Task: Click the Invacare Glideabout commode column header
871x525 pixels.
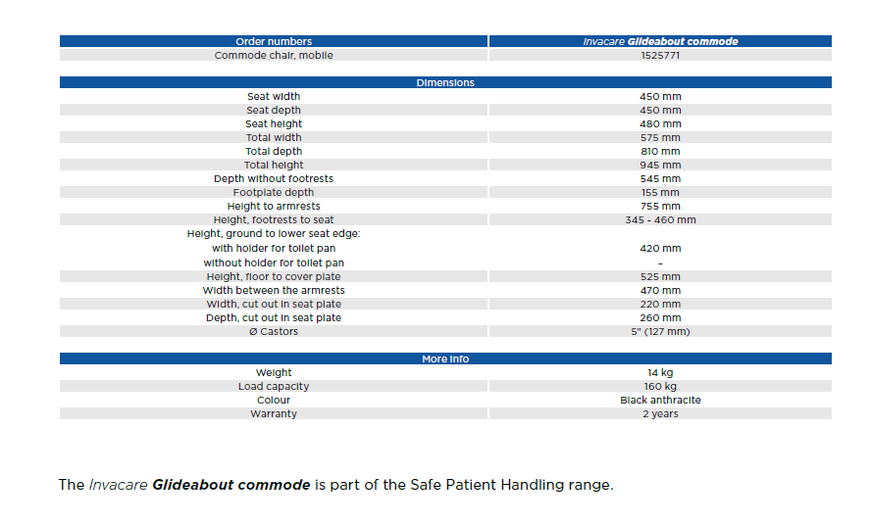Action: (x=660, y=42)
